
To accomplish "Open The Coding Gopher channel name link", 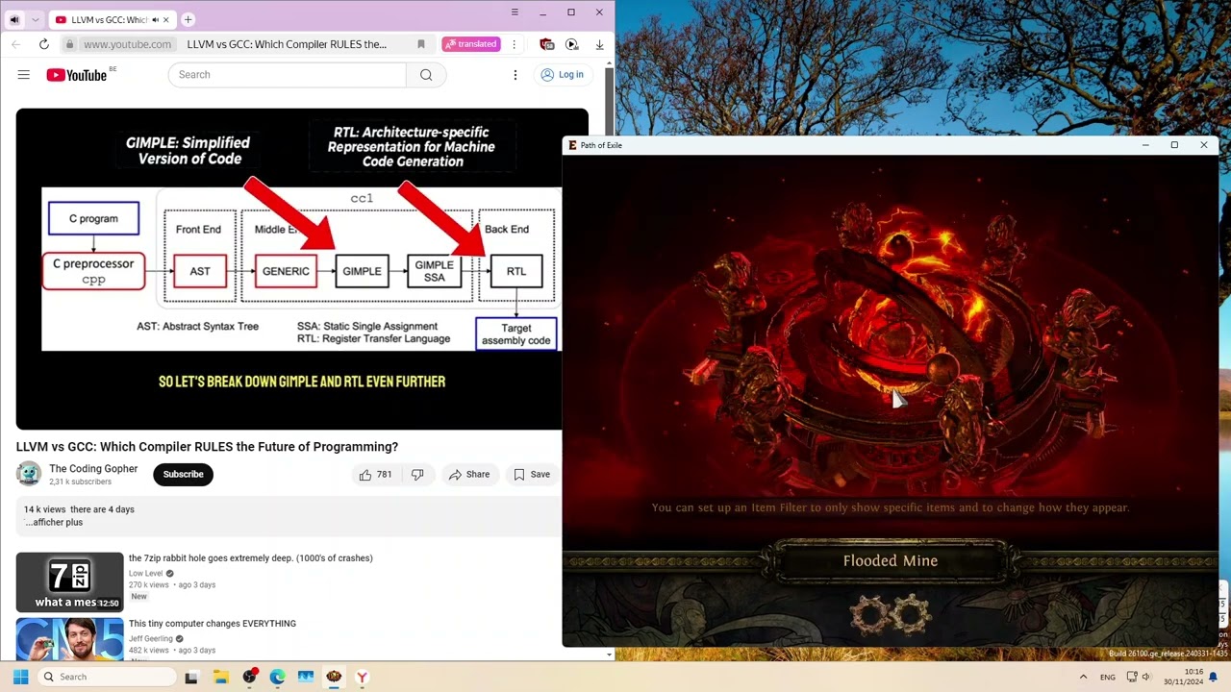I will pyautogui.click(x=93, y=469).
